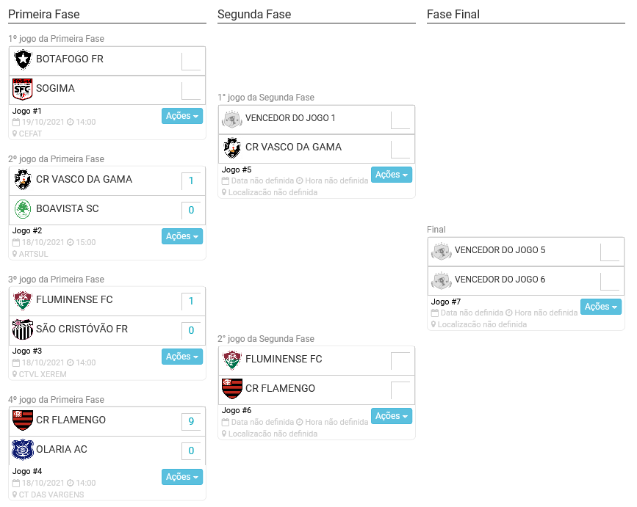Show Ações options for final Jogo #7

(600, 307)
